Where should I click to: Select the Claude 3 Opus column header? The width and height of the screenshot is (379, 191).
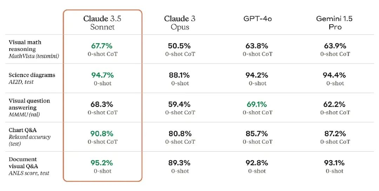pos(180,22)
